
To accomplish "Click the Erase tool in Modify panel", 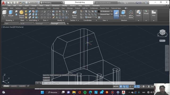I will pos(53,17).
